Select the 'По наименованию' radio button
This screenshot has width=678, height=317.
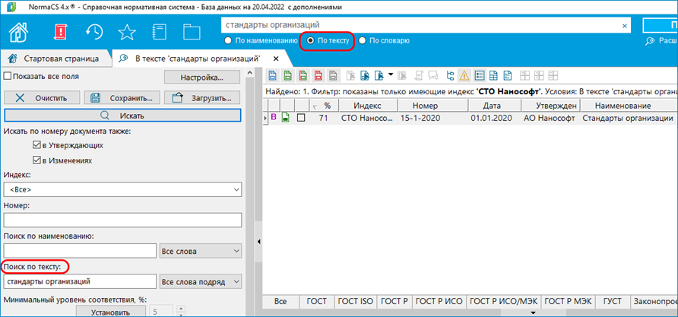228,40
